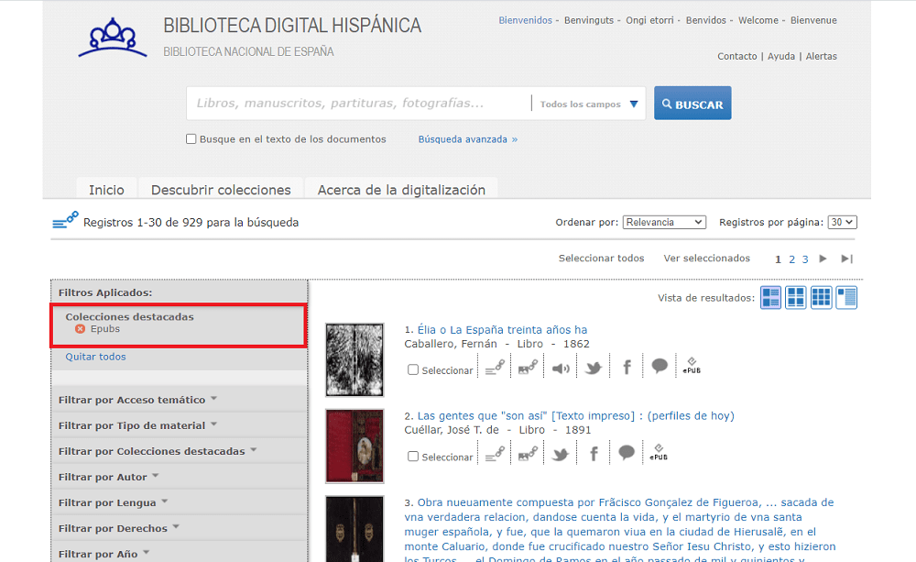Click 'Seleccionar todos'
This screenshot has height=562, width=916.
pyautogui.click(x=601, y=258)
